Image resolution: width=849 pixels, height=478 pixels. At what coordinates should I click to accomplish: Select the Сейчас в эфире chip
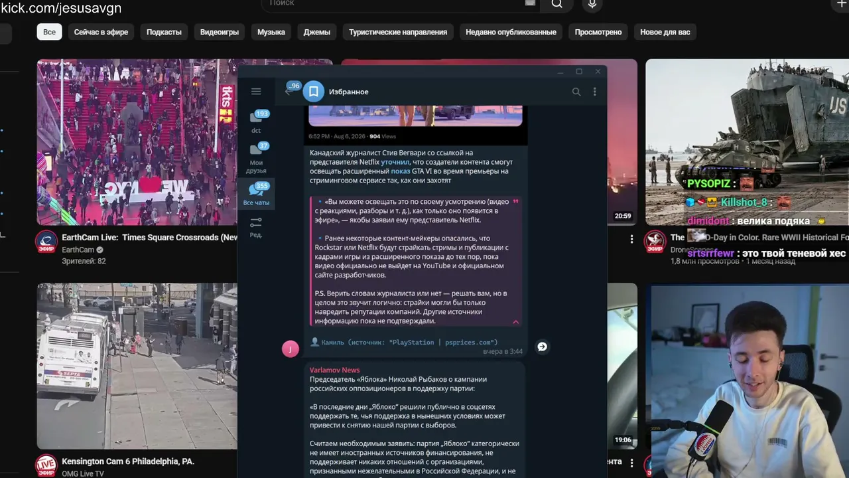101,32
